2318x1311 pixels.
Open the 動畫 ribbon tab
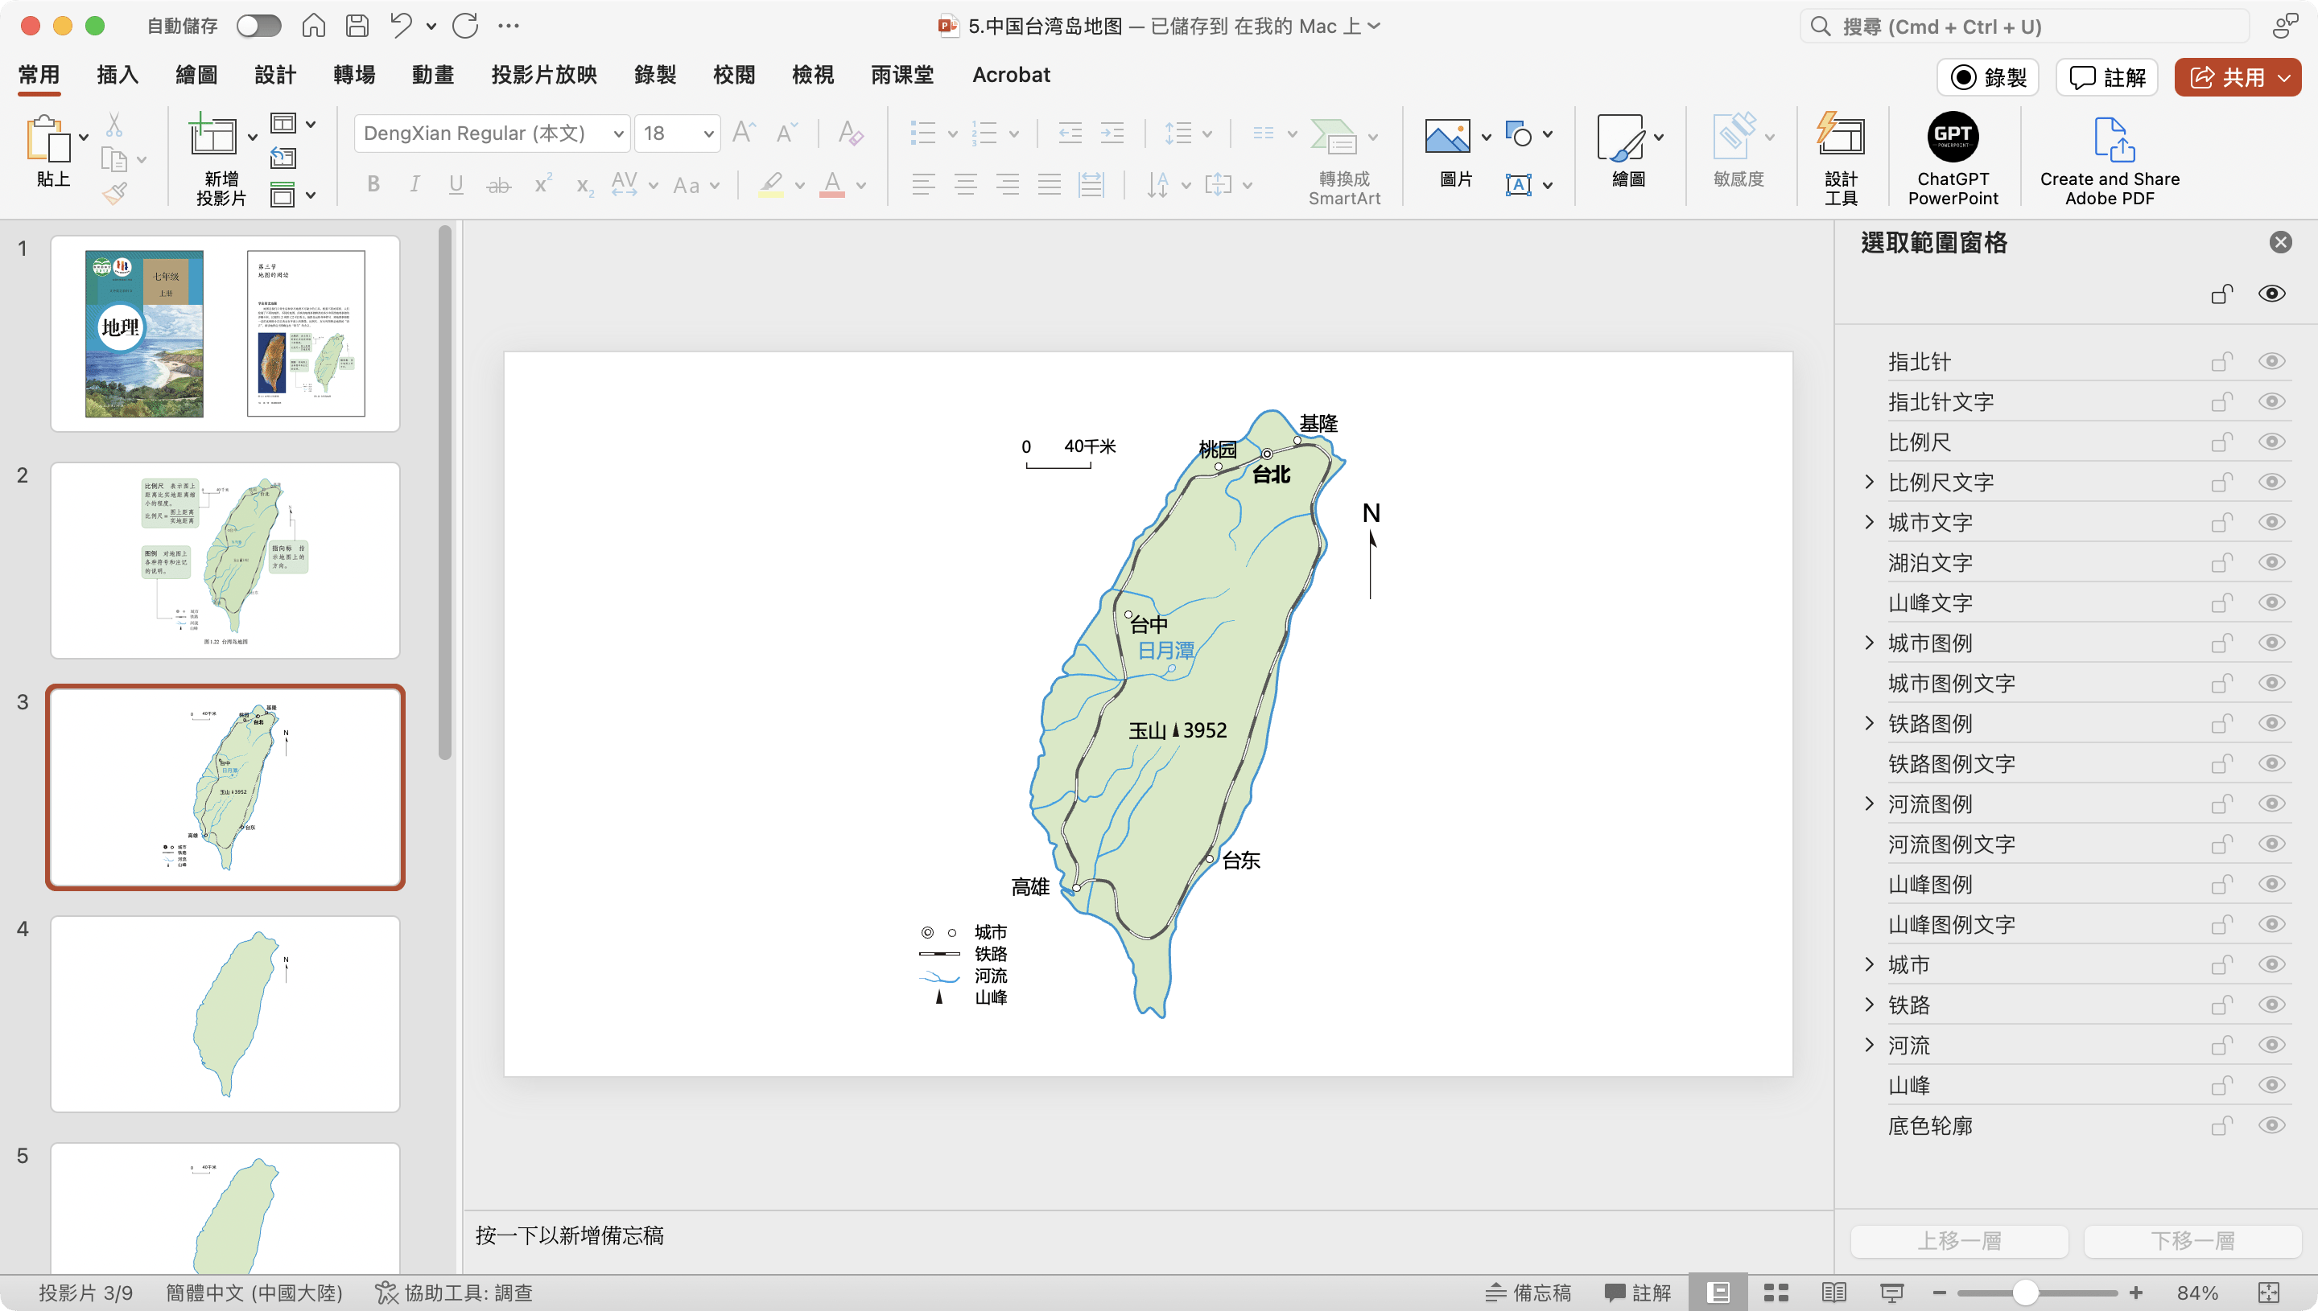pos(432,75)
